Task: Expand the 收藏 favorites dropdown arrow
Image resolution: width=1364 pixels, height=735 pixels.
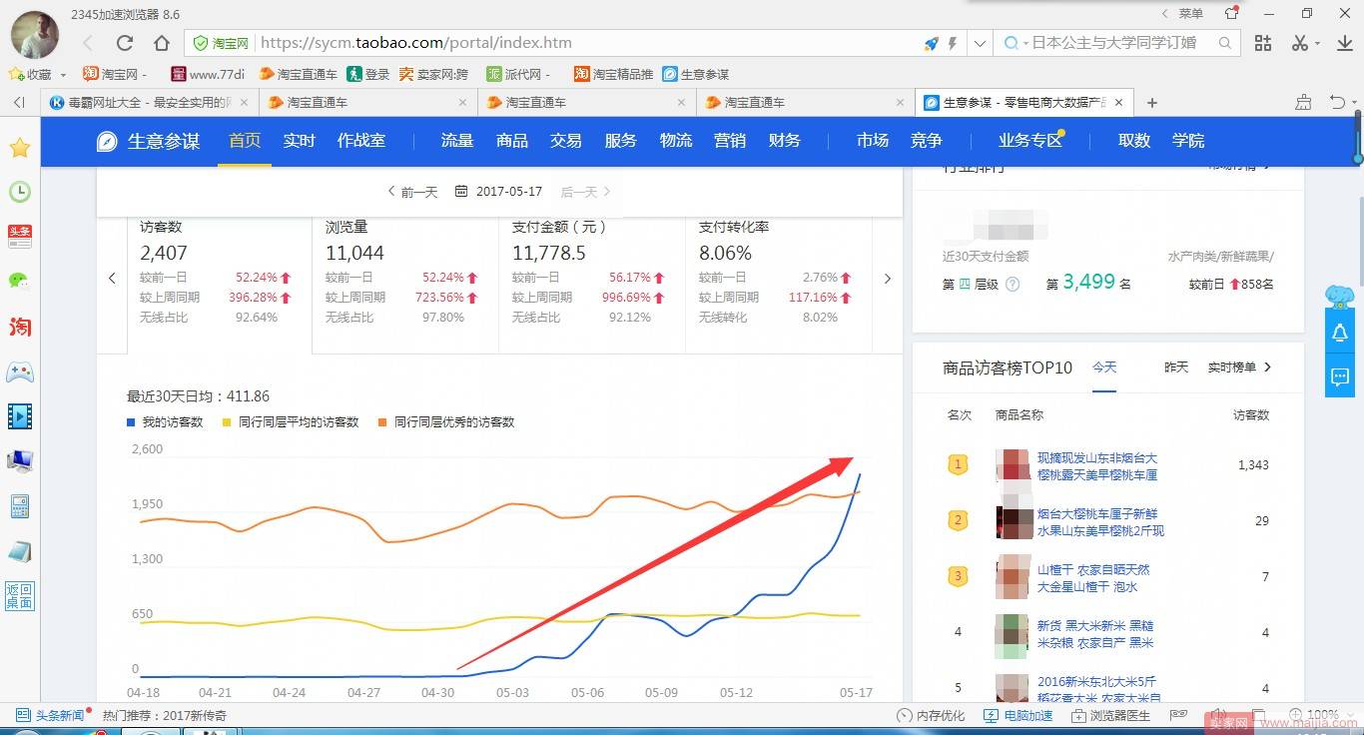Action: 63,75
